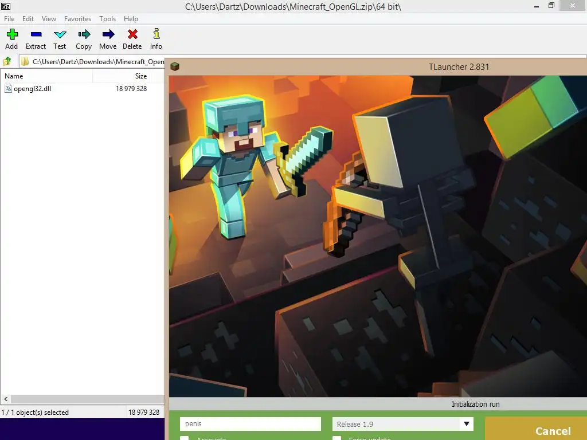Restore down the 7-Zip window
The image size is (587, 440).
551,6
